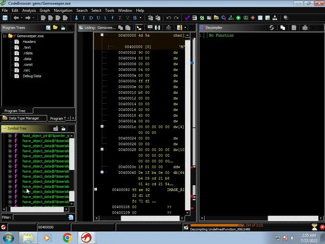Open Symbol Tree icon in main toolbar
This screenshot has height=244, width=325.
[275, 18]
